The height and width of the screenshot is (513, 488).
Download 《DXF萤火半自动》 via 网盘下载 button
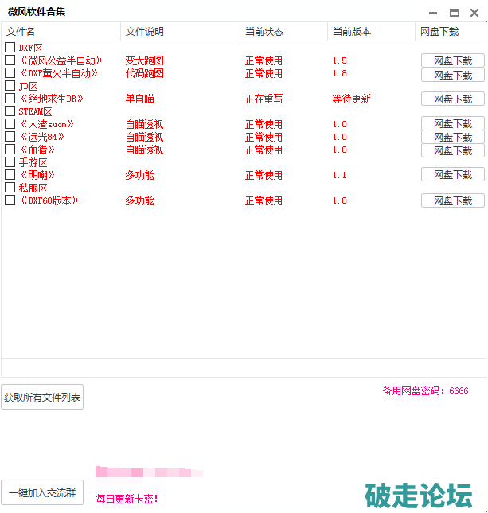tap(452, 75)
